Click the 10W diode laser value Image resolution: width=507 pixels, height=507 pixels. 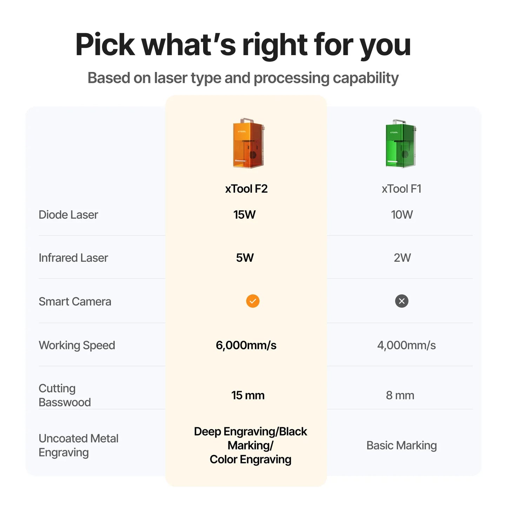tap(402, 215)
